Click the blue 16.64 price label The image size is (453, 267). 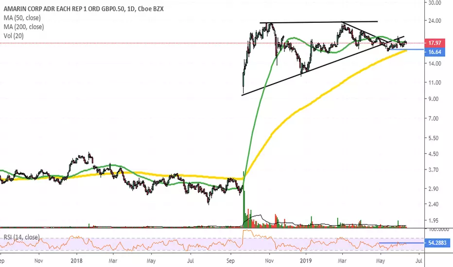pos(435,52)
